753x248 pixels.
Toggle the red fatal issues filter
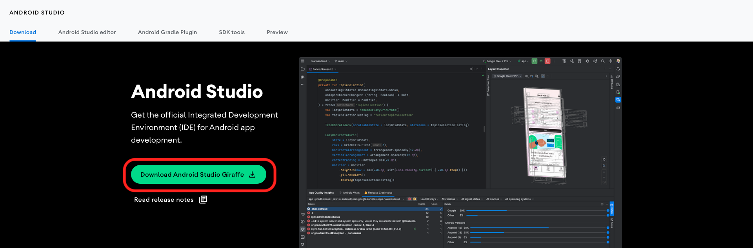tap(409, 199)
